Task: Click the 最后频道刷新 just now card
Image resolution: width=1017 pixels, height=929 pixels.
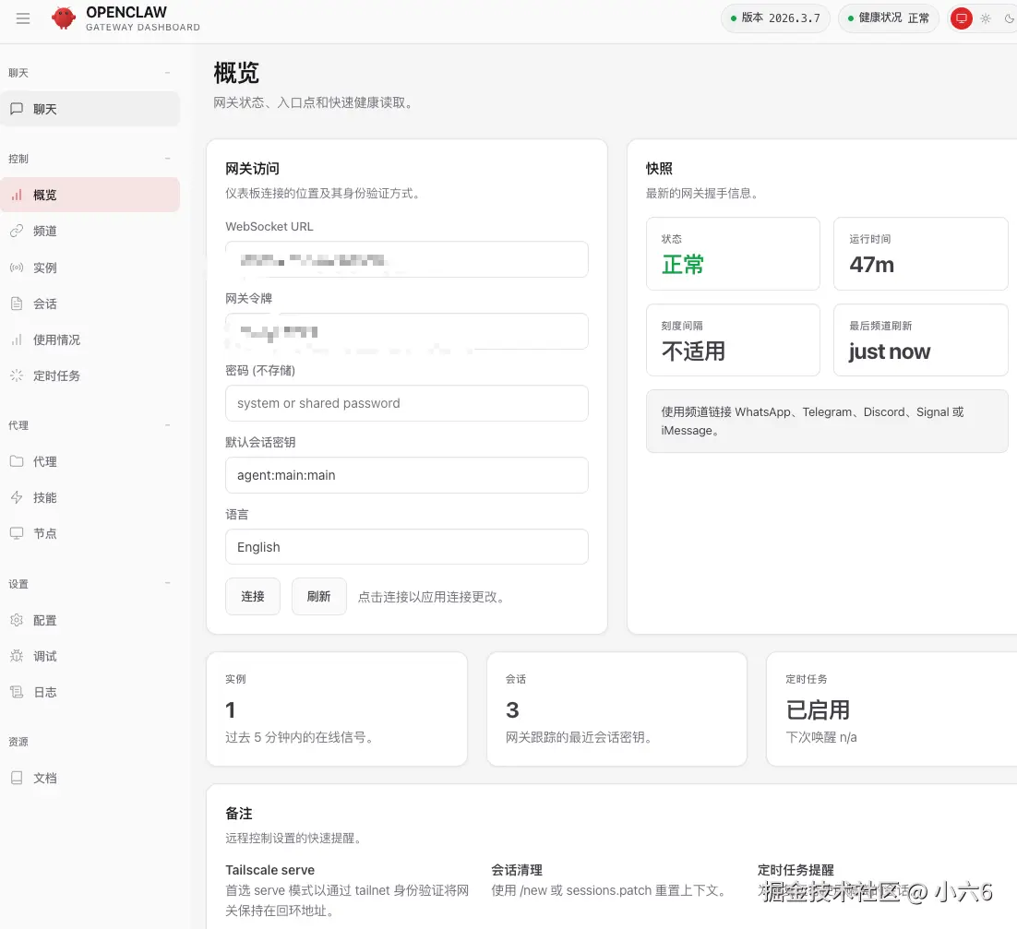Action: (920, 339)
